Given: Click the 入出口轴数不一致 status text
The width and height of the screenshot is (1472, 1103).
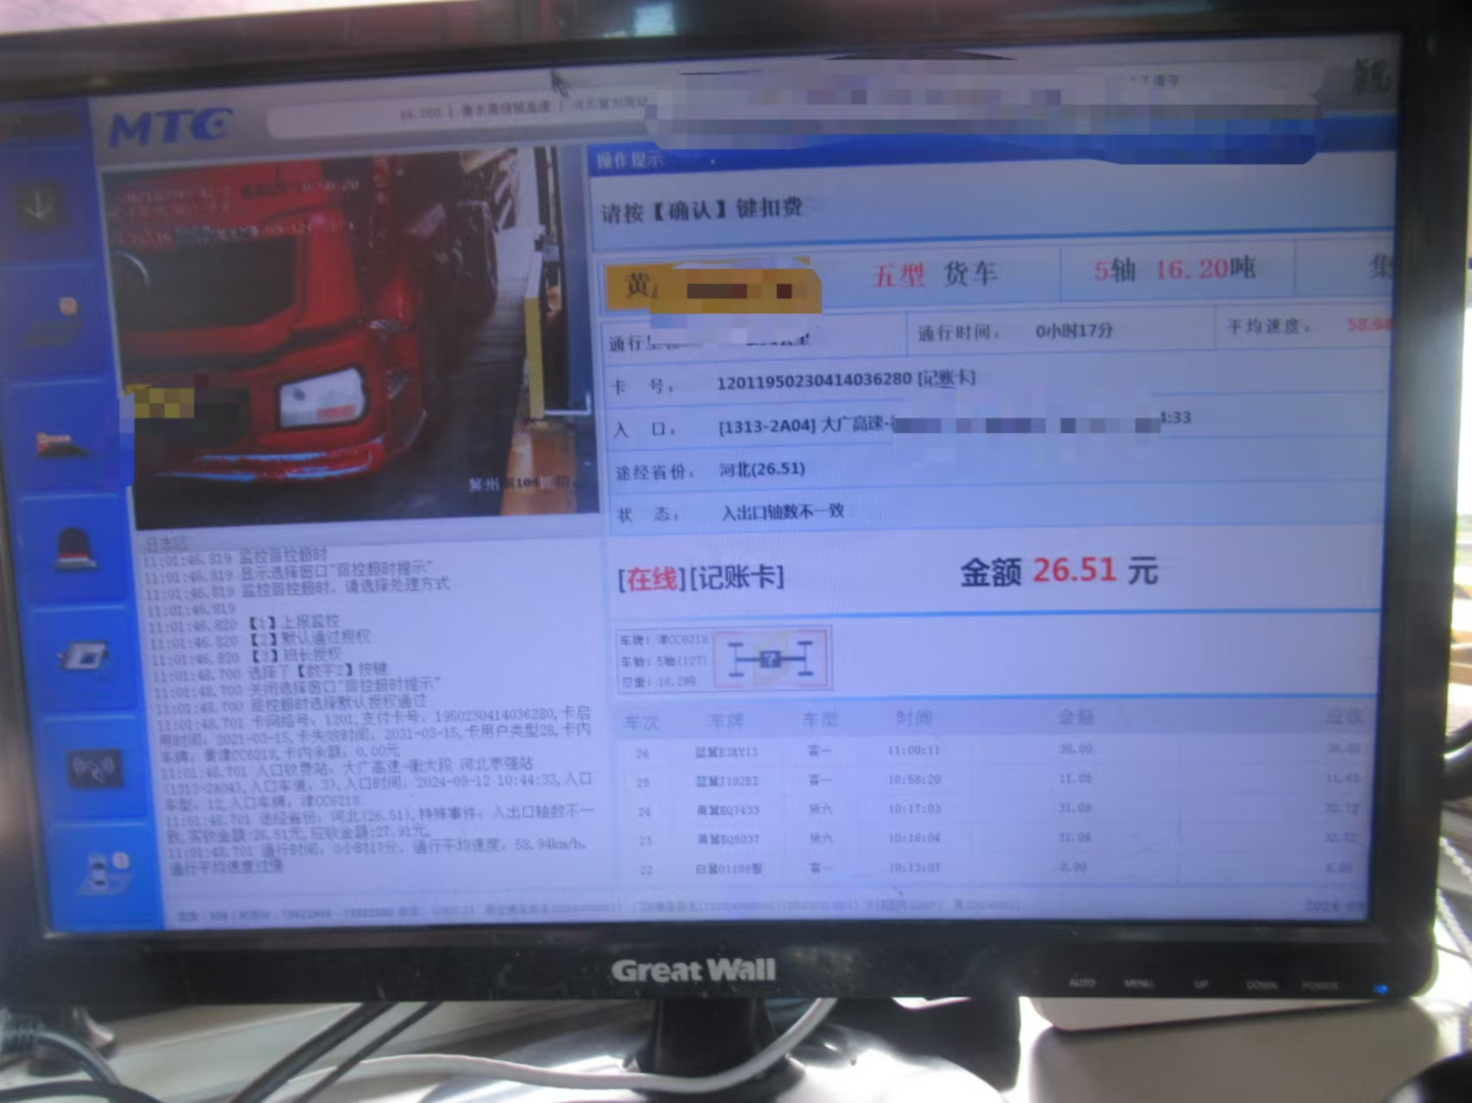Looking at the screenshot, I should click(782, 511).
